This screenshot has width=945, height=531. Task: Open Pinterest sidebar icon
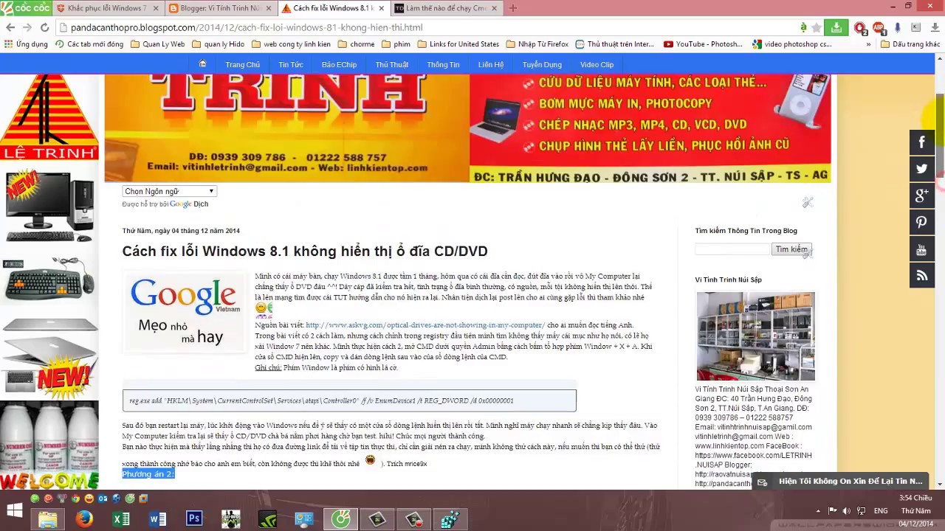coord(921,222)
